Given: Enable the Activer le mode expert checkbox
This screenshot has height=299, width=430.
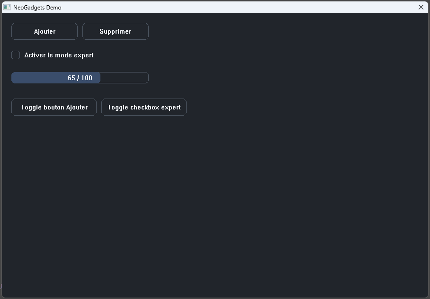Looking at the screenshot, I should (16, 55).
